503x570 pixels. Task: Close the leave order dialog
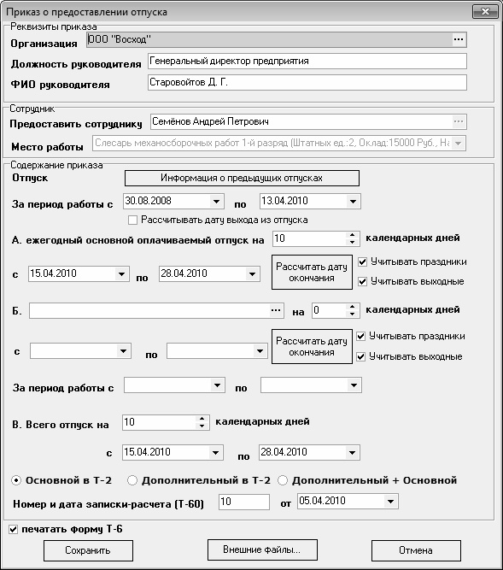[x=485, y=12]
